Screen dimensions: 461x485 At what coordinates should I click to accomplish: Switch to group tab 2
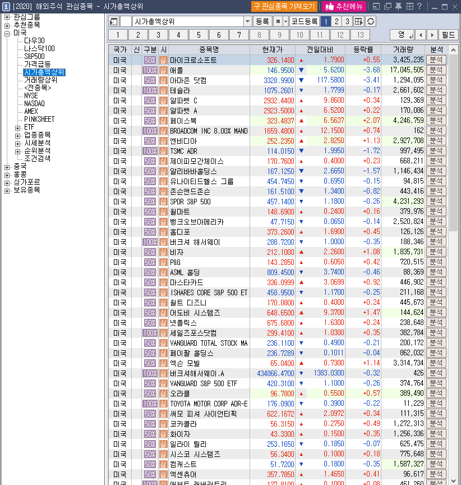click(138, 35)
